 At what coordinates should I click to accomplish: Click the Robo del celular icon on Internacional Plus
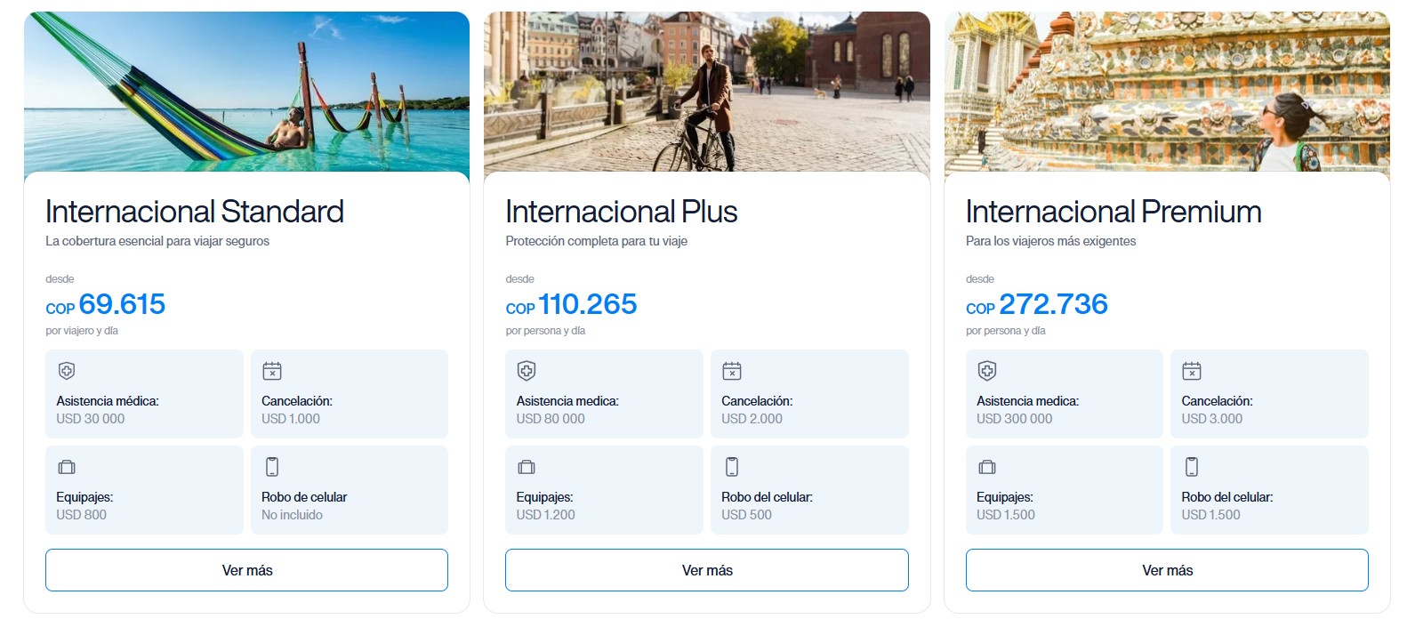(734, 467)
